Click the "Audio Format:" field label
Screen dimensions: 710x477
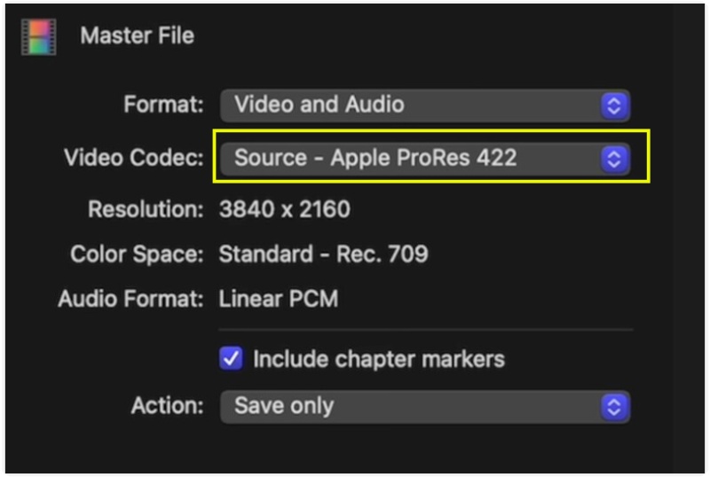[x=131, y=299]
